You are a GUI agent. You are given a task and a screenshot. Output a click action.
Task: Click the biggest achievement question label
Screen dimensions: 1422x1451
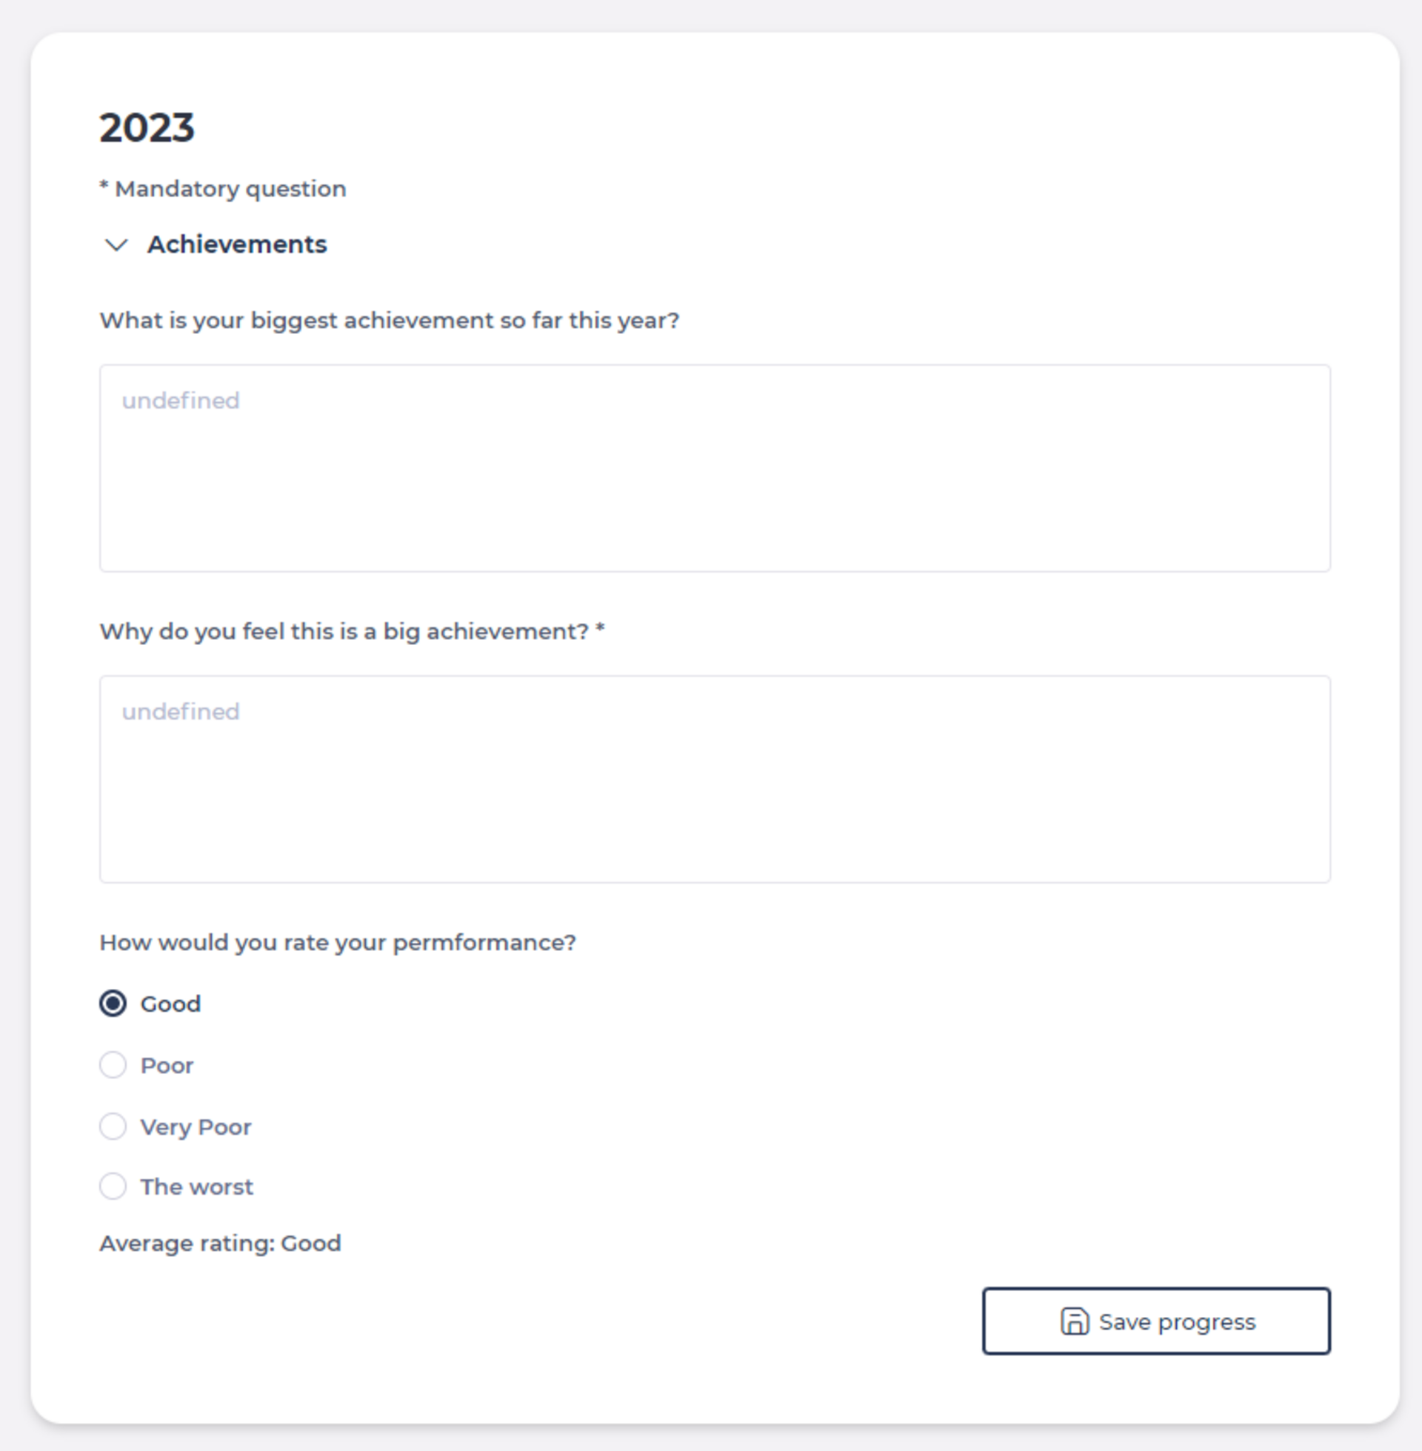(x=389, y=321)
